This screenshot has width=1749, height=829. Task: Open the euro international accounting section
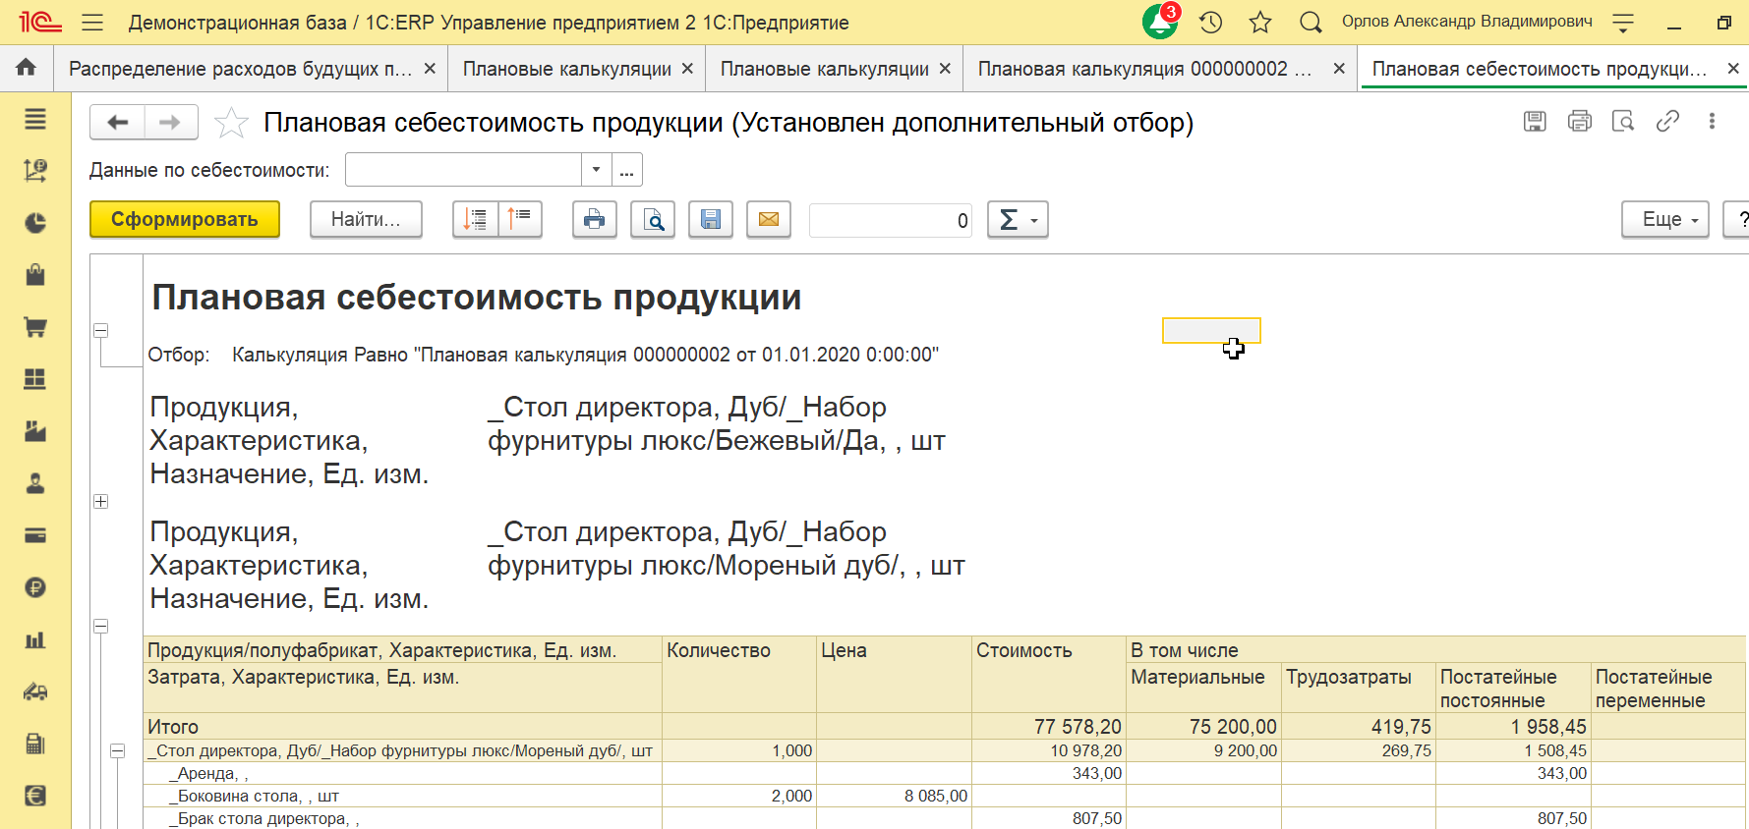[35, 796]
